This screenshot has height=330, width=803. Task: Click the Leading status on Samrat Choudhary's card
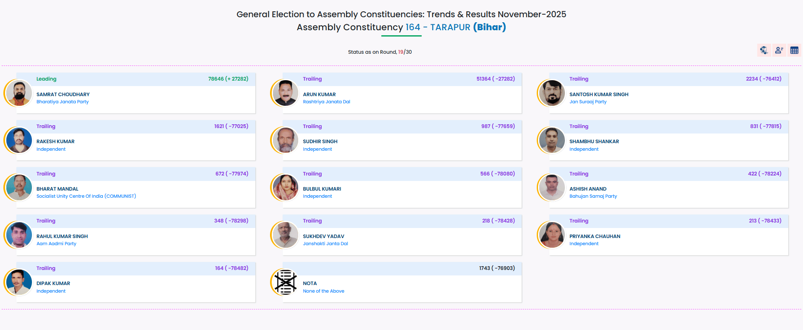click(x=46, y=79)
